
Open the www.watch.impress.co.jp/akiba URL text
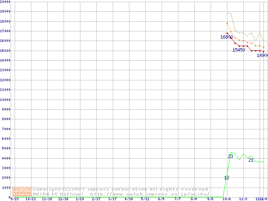coord(150,194)
